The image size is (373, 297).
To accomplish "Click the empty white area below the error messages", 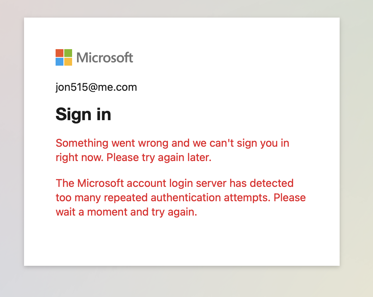I will click(x=181, y=240).
